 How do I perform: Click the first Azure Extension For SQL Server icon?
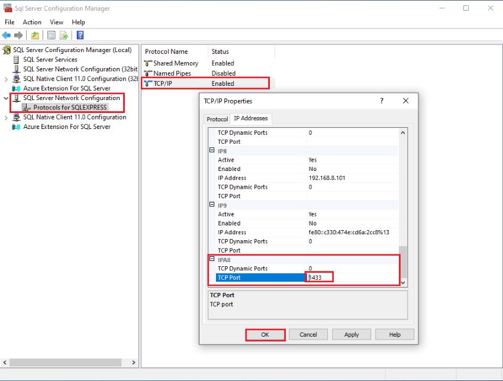click(16, 89)
